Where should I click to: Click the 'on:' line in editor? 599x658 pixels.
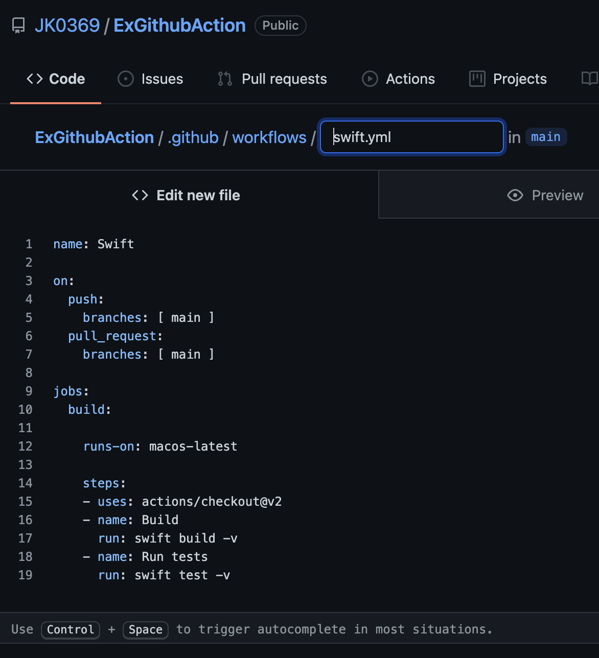(x=64, y=281)
